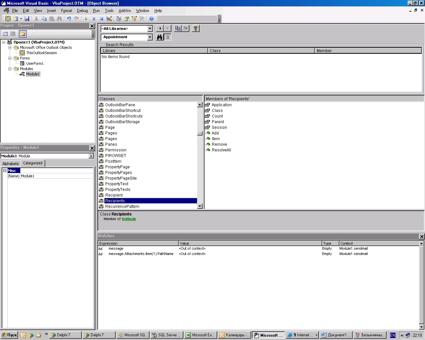Select watch message.Attachments.Item(1).PathName row

click(x=259, y=254)
